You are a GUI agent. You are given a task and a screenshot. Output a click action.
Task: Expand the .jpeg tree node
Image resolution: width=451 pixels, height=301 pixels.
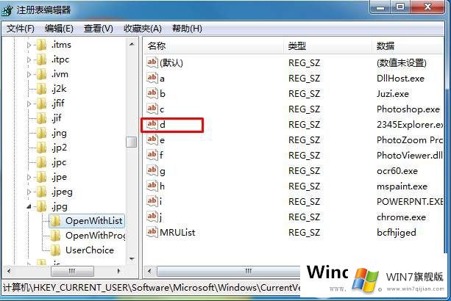click(x=29, y=192)
